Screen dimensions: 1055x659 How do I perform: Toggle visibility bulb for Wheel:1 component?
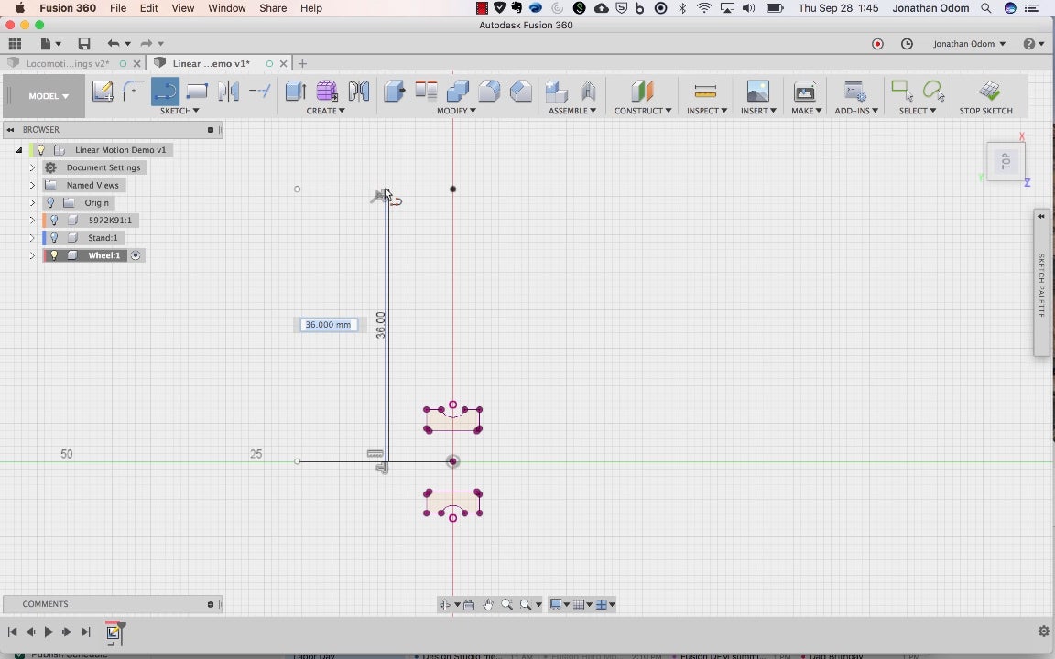55,254
